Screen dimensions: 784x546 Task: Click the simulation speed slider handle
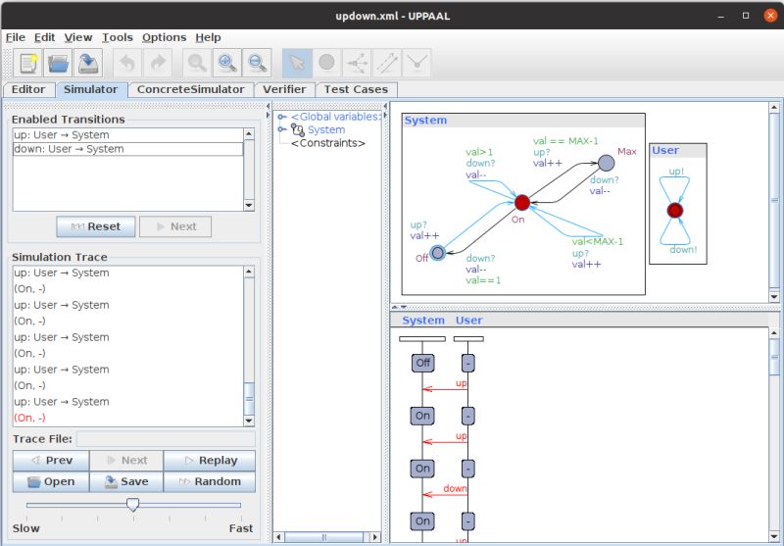pos(132,504)
